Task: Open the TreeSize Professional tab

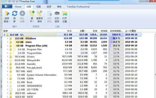Action: coord(78,7)
